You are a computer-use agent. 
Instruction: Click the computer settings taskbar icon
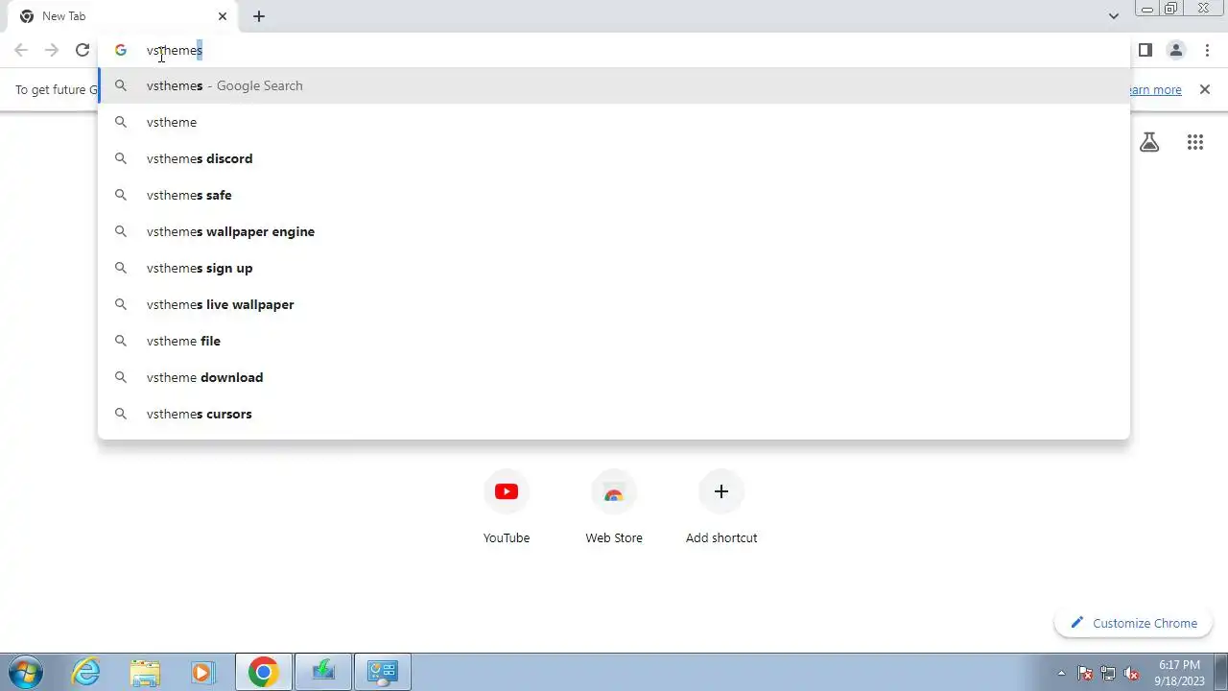(x=383, y=672)
